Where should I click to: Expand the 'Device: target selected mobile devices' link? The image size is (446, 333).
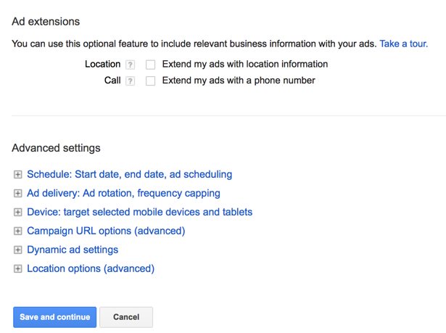click(x=139, y=212)
